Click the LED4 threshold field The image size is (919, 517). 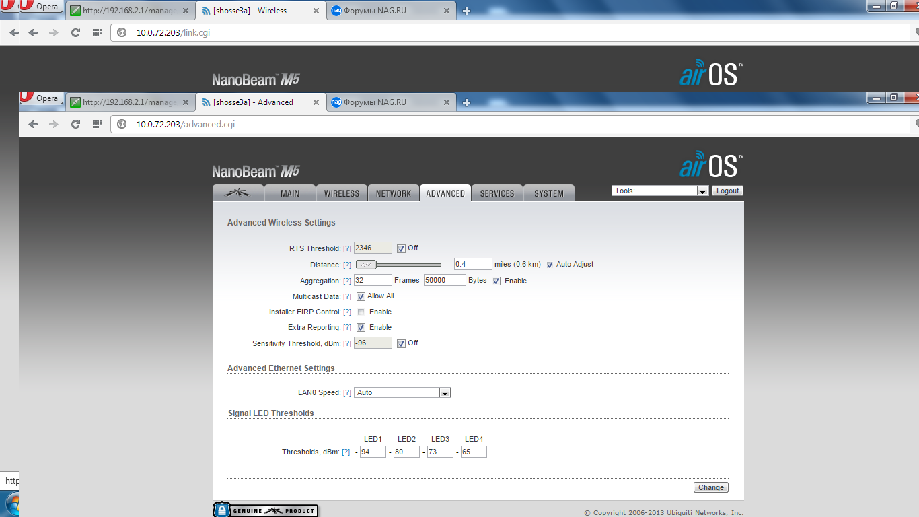[x=474, y=452]
